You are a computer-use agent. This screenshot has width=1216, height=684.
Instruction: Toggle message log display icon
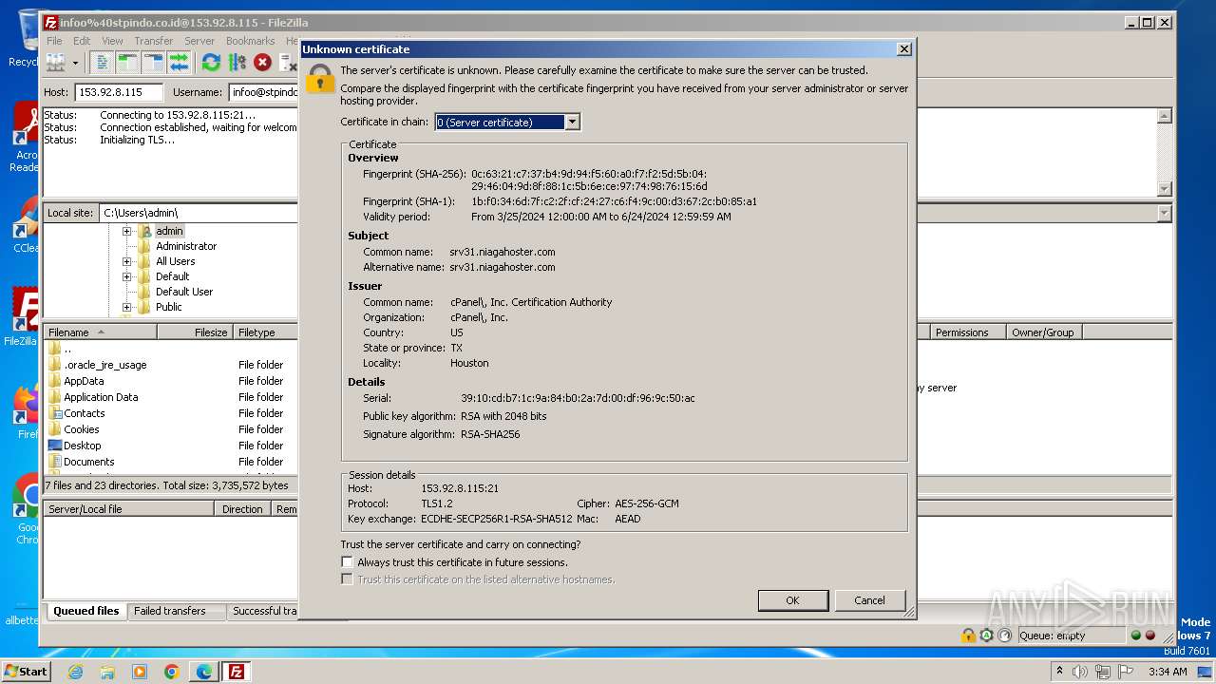[x=102, y=63]
